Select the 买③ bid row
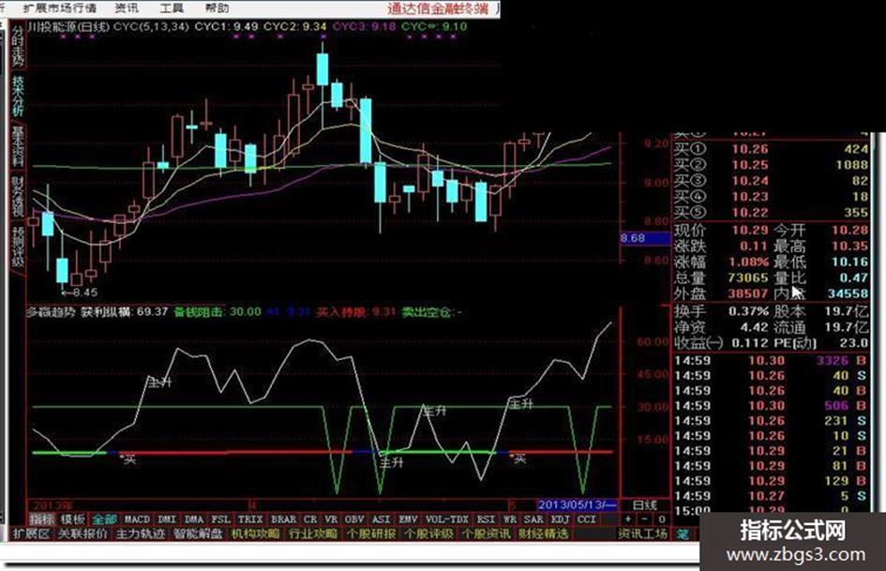The image size is (886, 571). point(772,181)
